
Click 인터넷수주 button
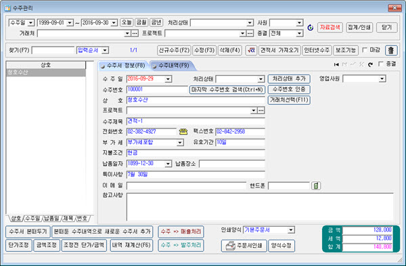pyautogui.click(x=317, y=50)
